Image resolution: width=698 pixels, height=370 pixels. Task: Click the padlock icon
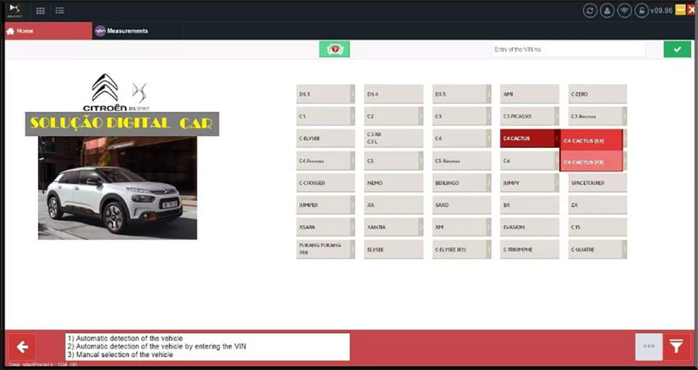641,10
